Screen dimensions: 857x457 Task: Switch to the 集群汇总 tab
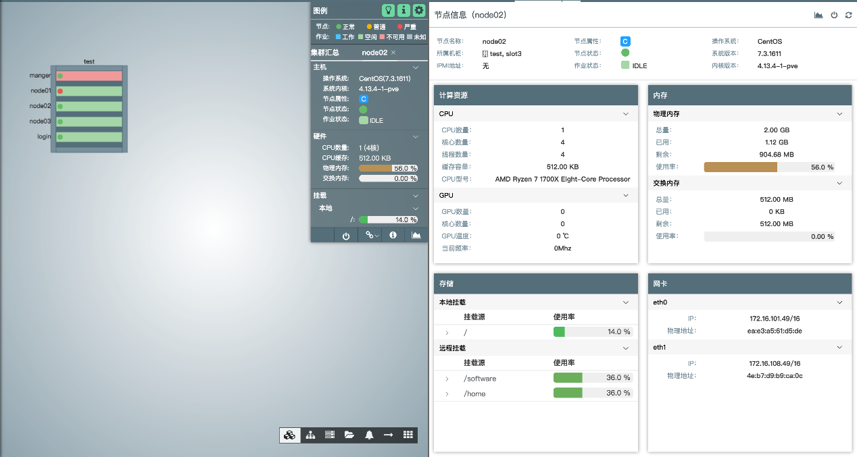325,52
